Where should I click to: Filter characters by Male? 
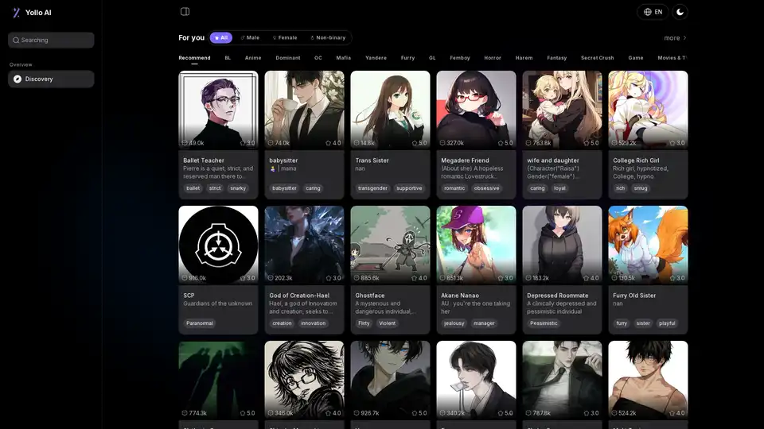click(250, 37)
